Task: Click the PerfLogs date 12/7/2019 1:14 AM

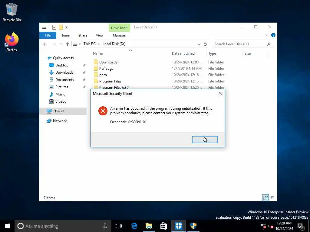Action: point(186,69)
